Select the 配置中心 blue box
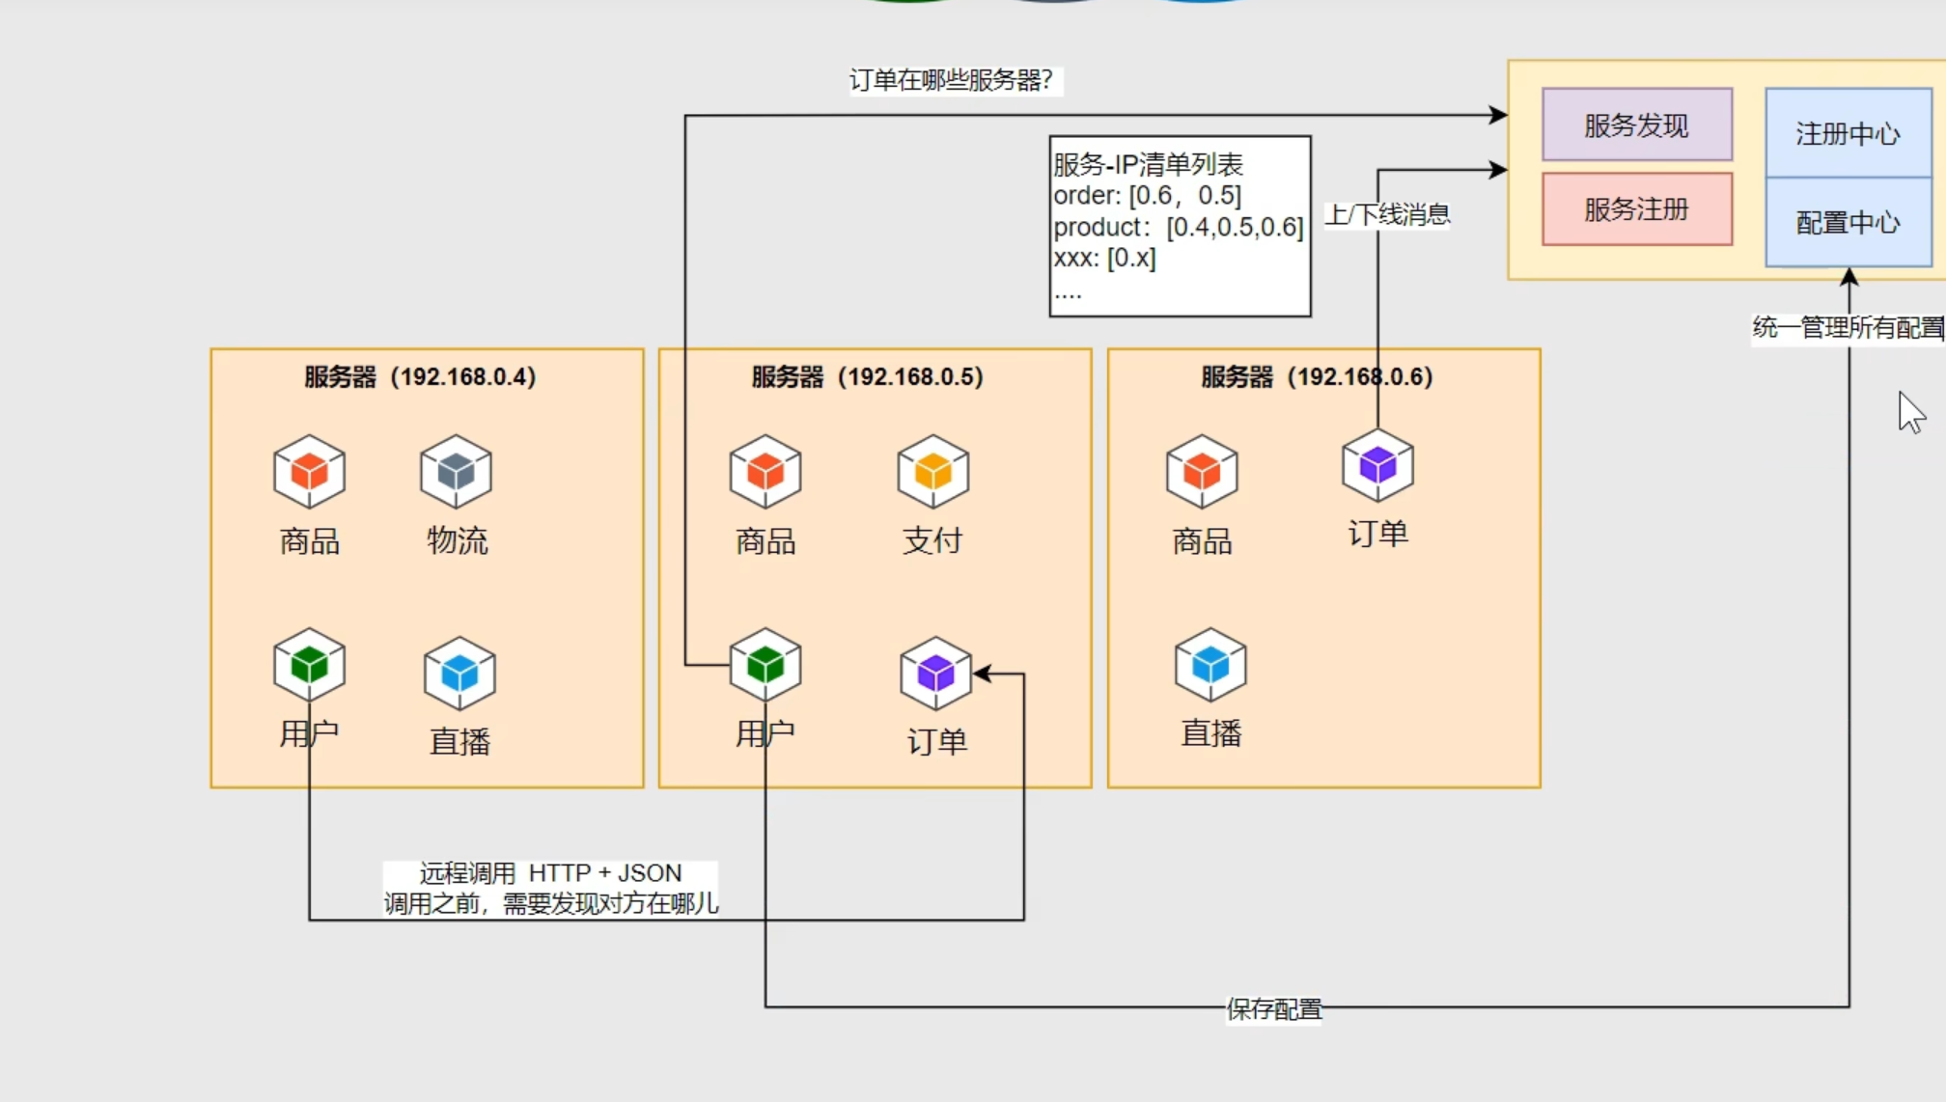The height and width of the screenshot is (1102, 1946). [x=1848, y=222]
